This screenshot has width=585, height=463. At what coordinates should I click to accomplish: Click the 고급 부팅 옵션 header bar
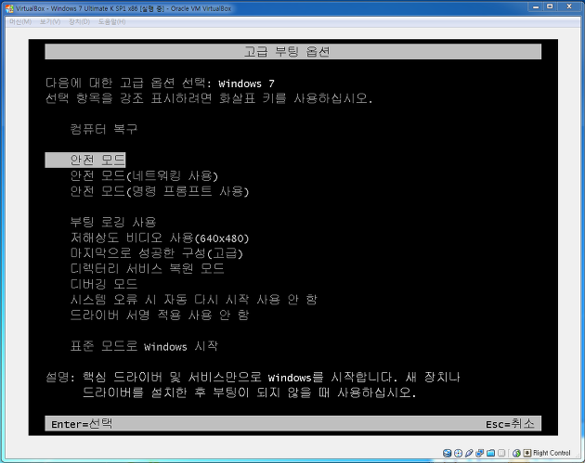click(x=292, y=51)
